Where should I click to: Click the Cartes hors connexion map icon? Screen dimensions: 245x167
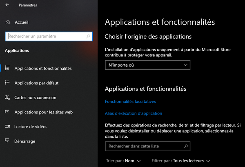pyautogui.click(x=7, y=98)
